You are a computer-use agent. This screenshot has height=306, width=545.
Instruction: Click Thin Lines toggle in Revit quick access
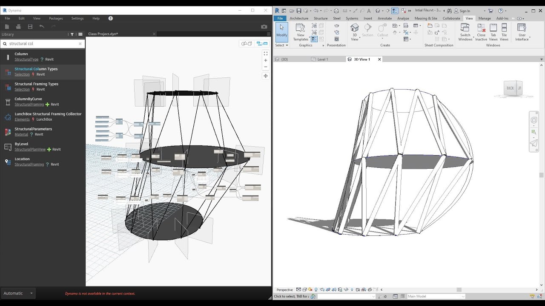(395, 11)
